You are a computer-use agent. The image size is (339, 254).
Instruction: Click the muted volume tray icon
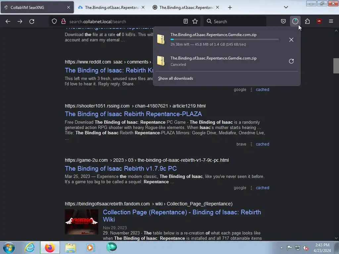pyautogui.click(x=306, y=248)
